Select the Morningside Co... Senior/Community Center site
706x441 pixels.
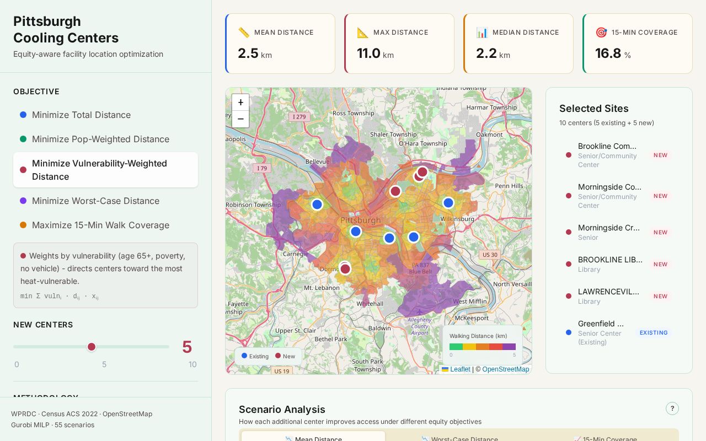619,196
